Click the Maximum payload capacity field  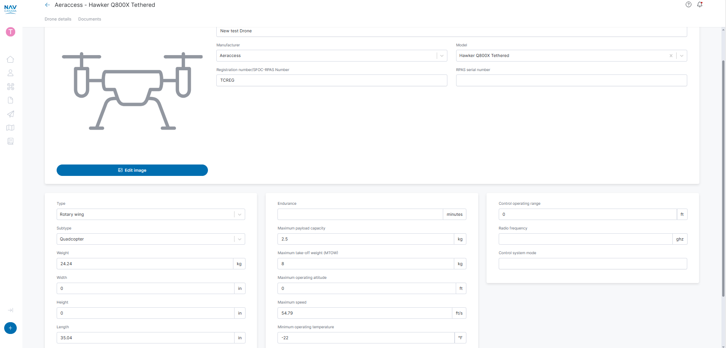pyautogui.click(x=366, y=239)
